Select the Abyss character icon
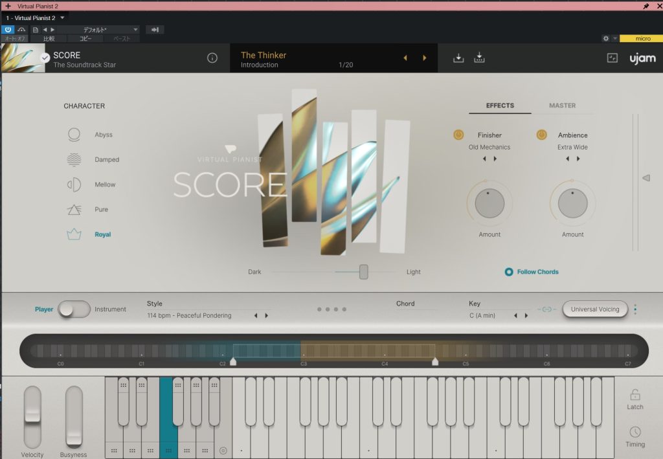This screenshot has width=663, height=459. coord(74,135)
